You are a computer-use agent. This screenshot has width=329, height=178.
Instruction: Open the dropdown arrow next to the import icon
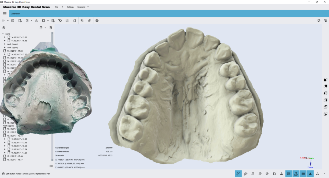(45, 28)
